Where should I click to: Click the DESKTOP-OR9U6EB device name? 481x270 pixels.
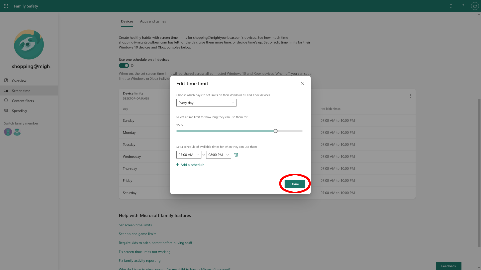click(136, 98)
